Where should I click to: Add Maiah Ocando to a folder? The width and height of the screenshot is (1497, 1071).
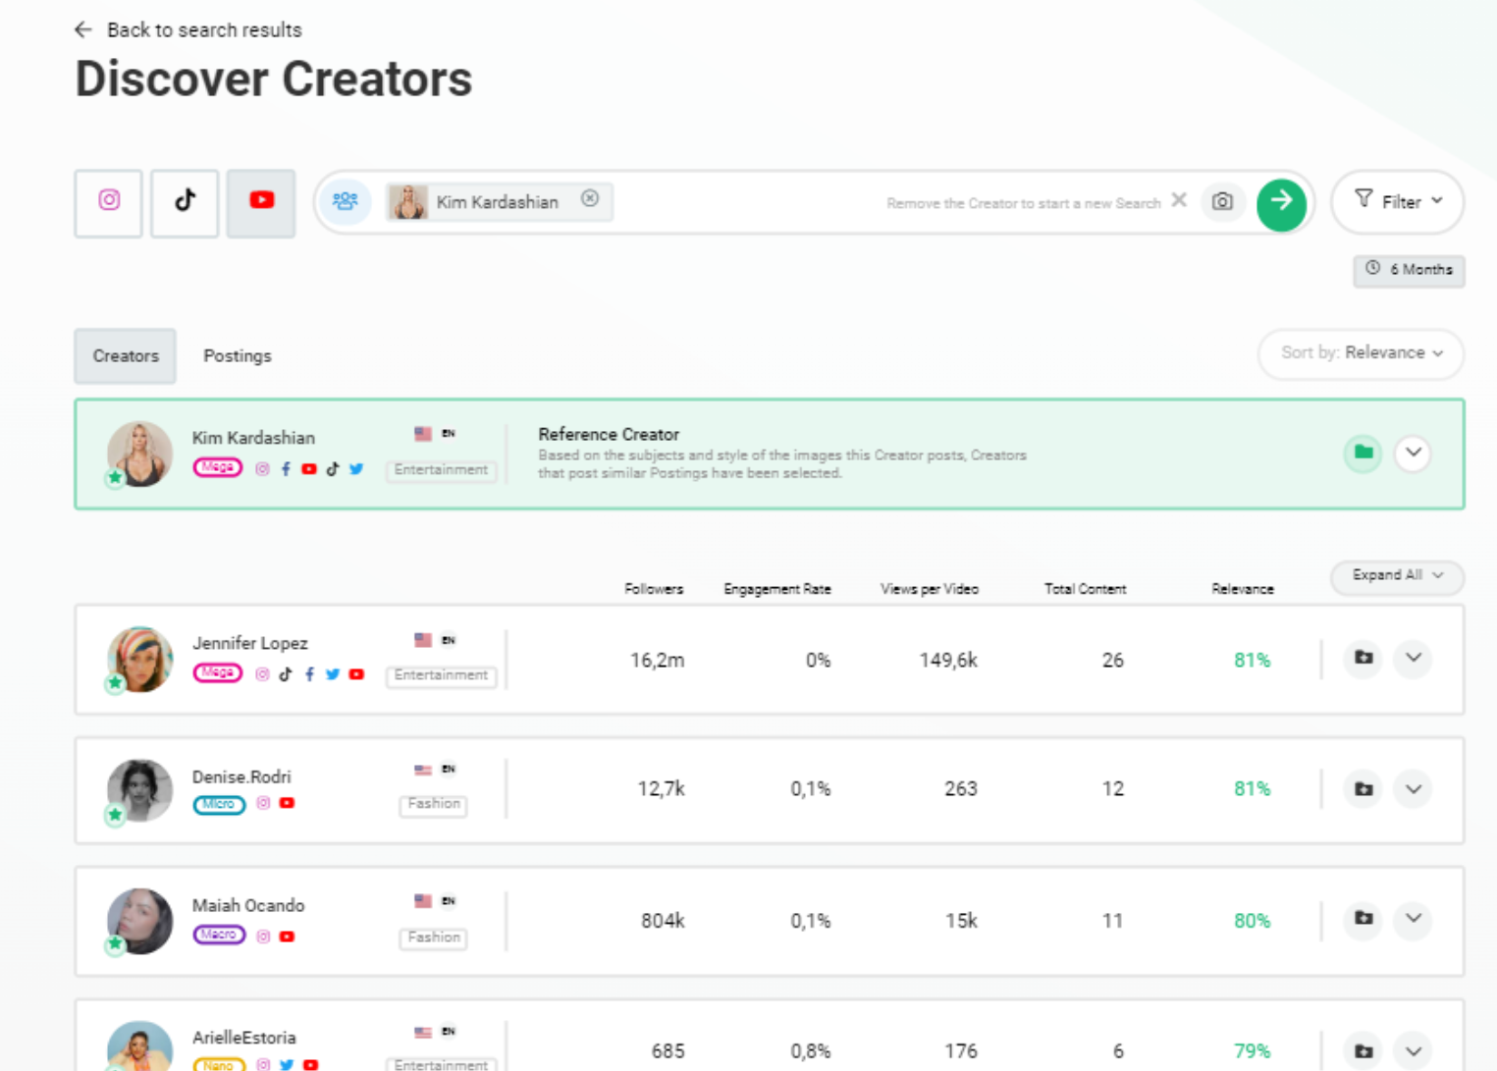coord(1363,920)
